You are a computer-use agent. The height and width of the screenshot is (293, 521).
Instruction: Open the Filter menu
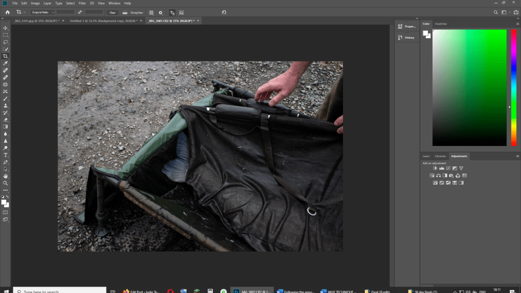point(82,3)
